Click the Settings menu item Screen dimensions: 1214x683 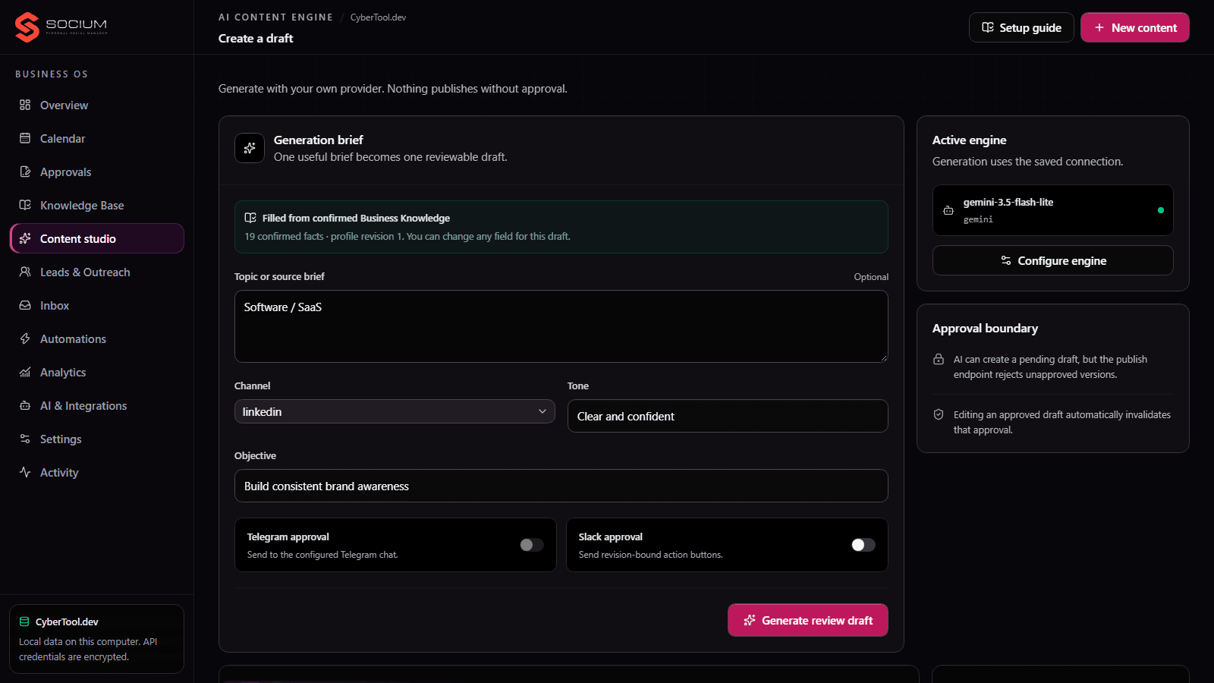point(97,439)
